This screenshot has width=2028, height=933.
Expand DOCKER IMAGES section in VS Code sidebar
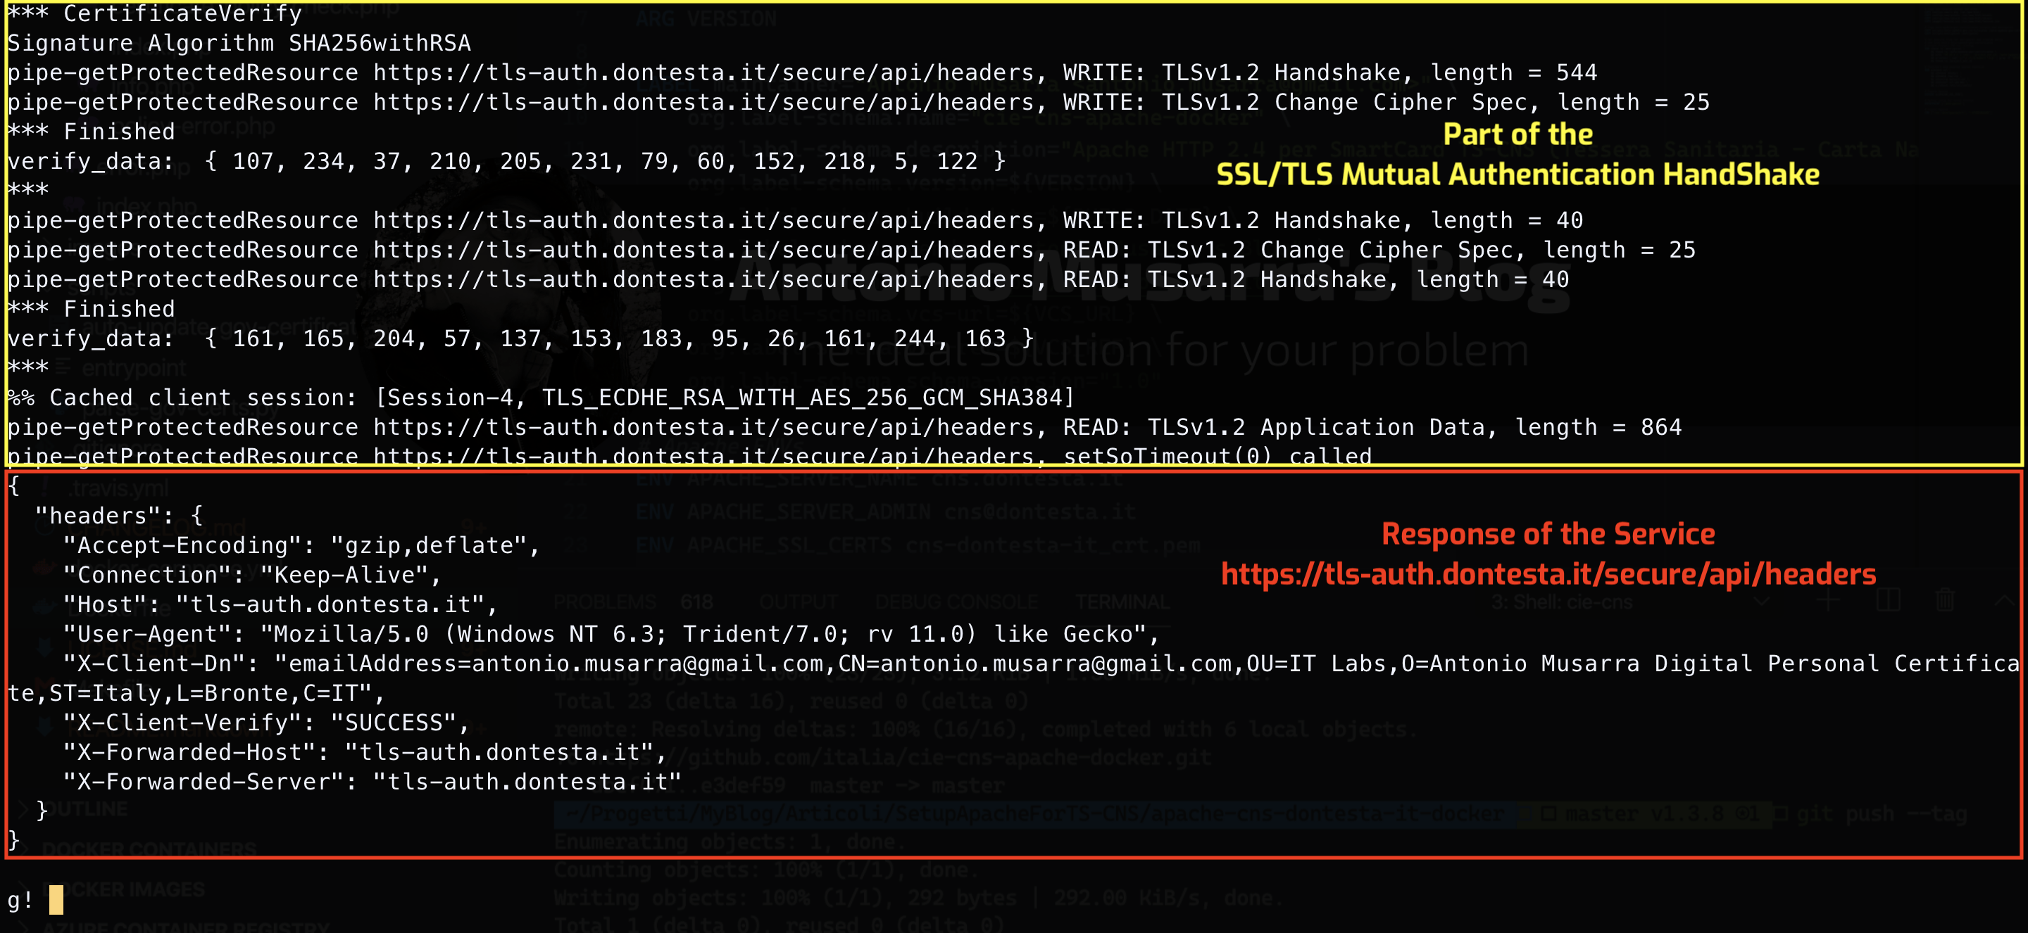tap(123, 890)
